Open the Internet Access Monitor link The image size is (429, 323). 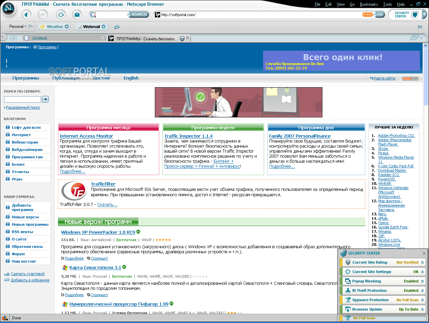(86, 136)
